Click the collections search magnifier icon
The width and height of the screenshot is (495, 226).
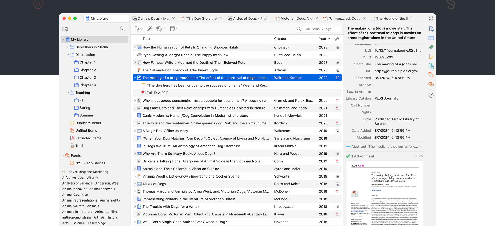[122, 29]
